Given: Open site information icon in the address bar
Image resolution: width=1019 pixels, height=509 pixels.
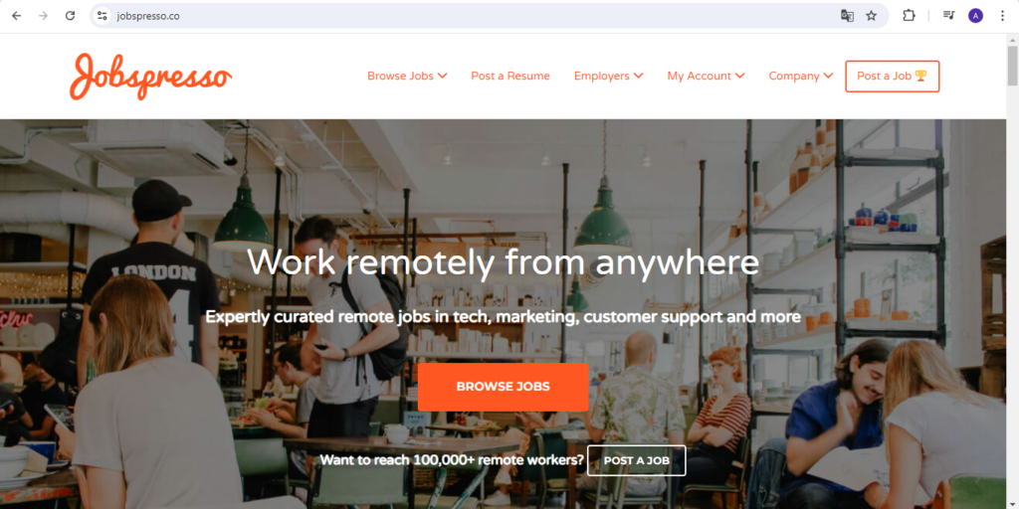Looking at the screenshot, I should 102,16.
